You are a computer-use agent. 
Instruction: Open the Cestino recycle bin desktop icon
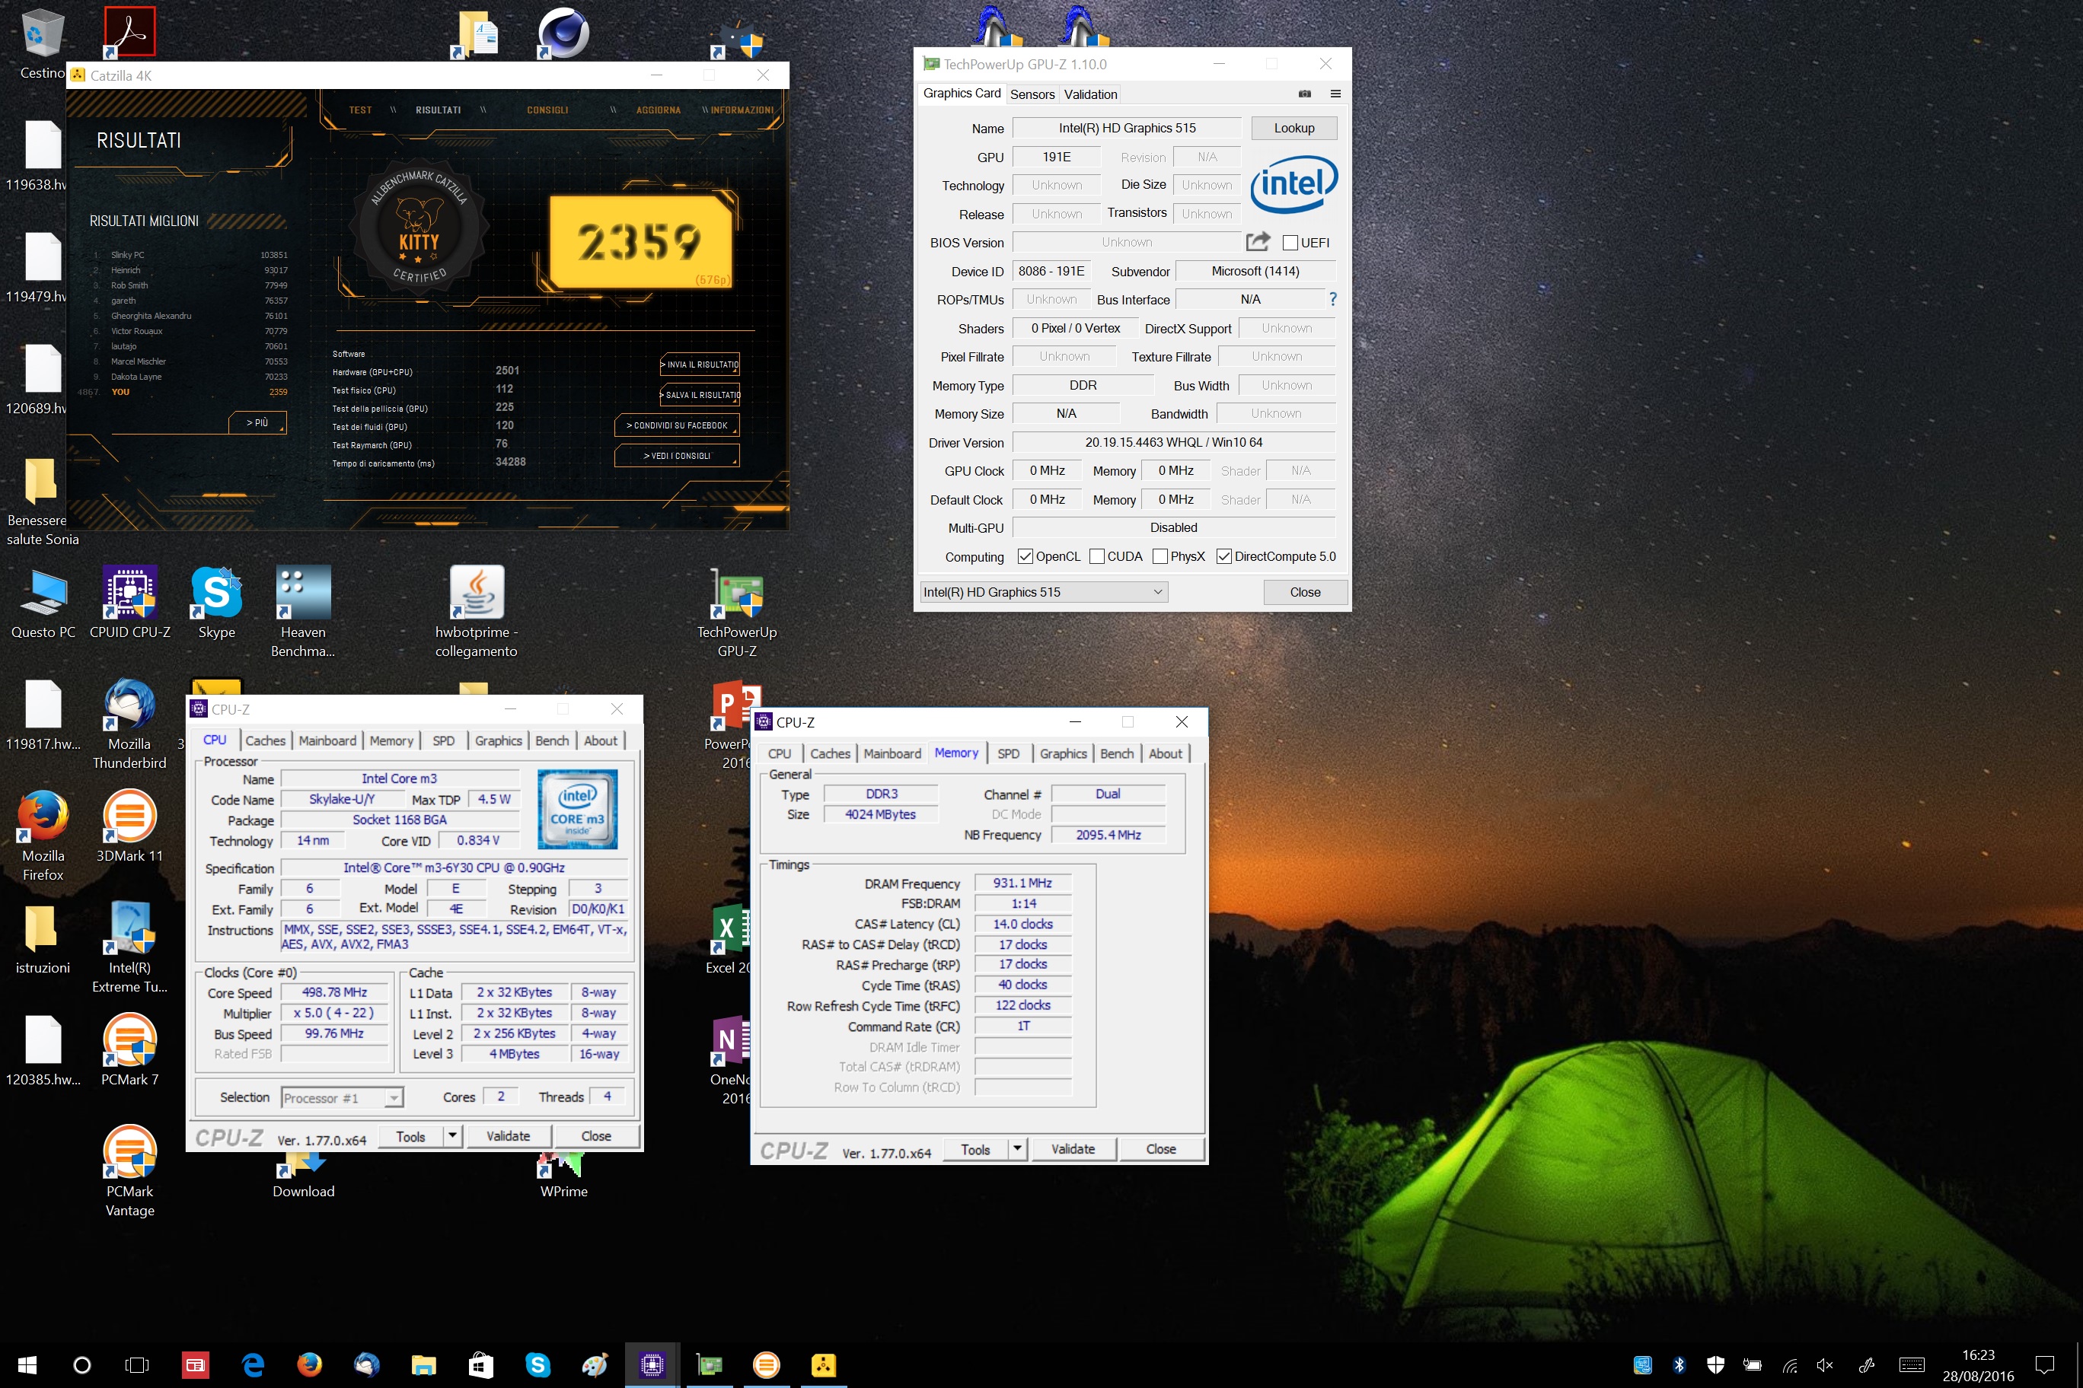pos(43,44)
